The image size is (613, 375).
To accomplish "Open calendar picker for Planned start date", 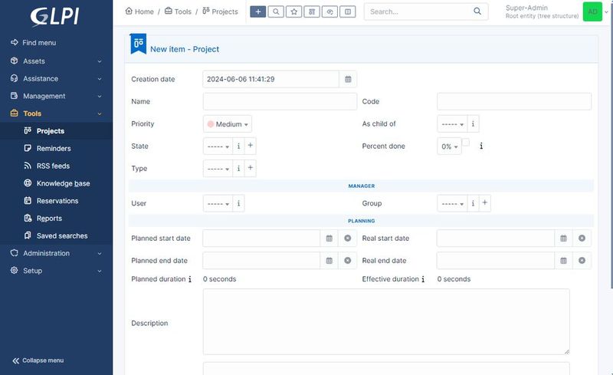I will tap(329, 238).
